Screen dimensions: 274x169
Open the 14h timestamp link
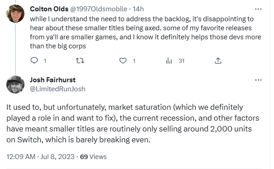pyautogui.click(x=138, y=9)
